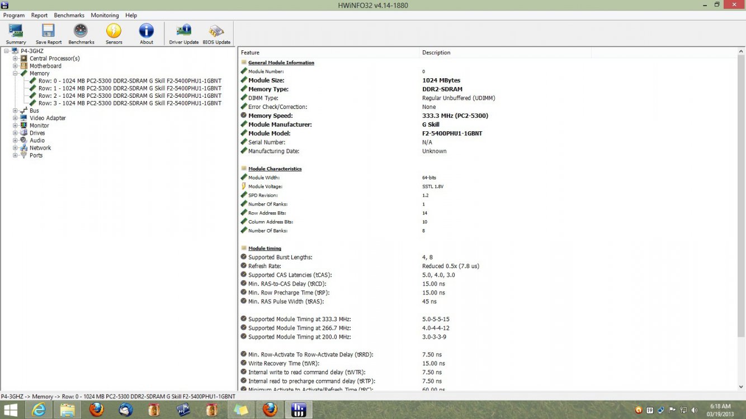The image size is (746, 419).
Task: Switch to the Thunderbird taskbar icon
Action: tap(125, 410)
